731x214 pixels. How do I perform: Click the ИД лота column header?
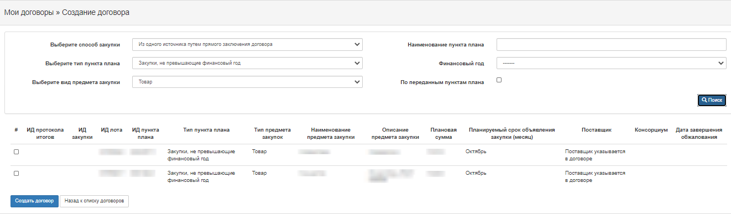[112, 130]
